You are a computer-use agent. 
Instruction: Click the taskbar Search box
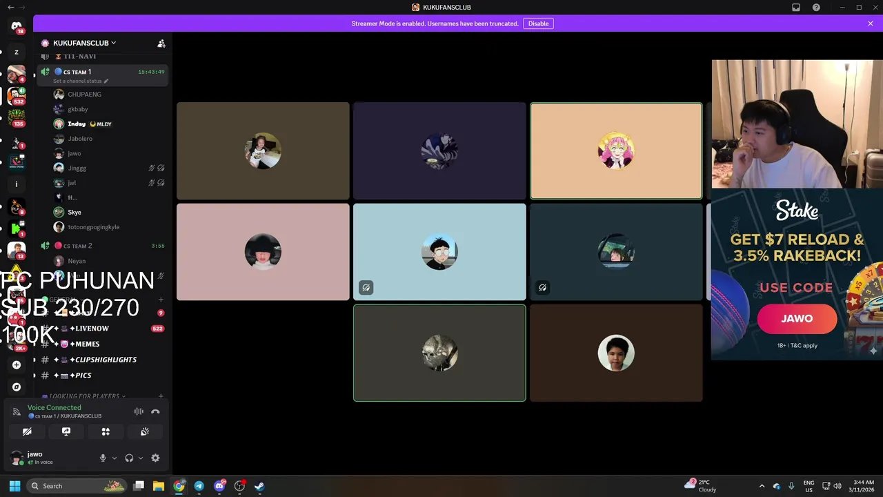tap(77, 486)
